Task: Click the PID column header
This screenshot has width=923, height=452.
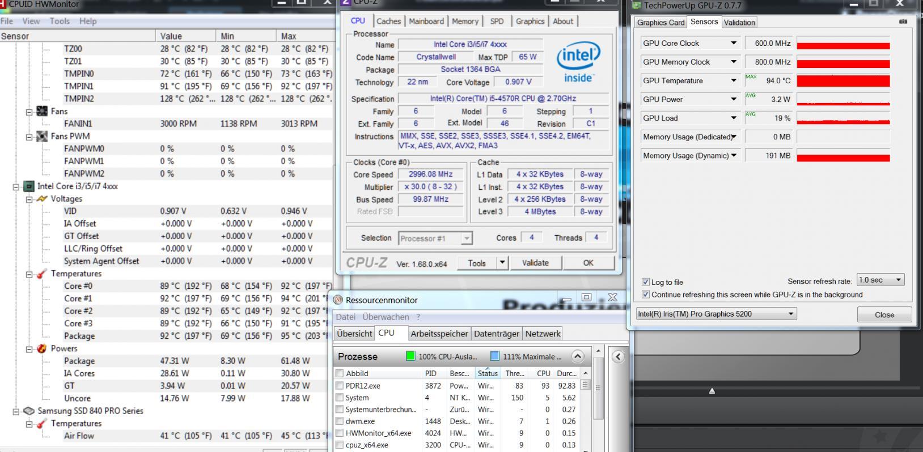Action: click(x=431, y=373)
